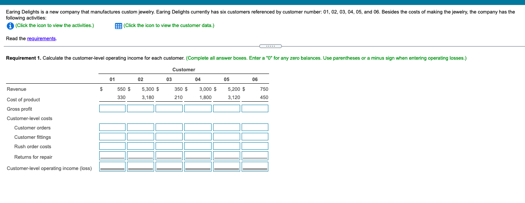Open the activities info icon

pos(10,26)
